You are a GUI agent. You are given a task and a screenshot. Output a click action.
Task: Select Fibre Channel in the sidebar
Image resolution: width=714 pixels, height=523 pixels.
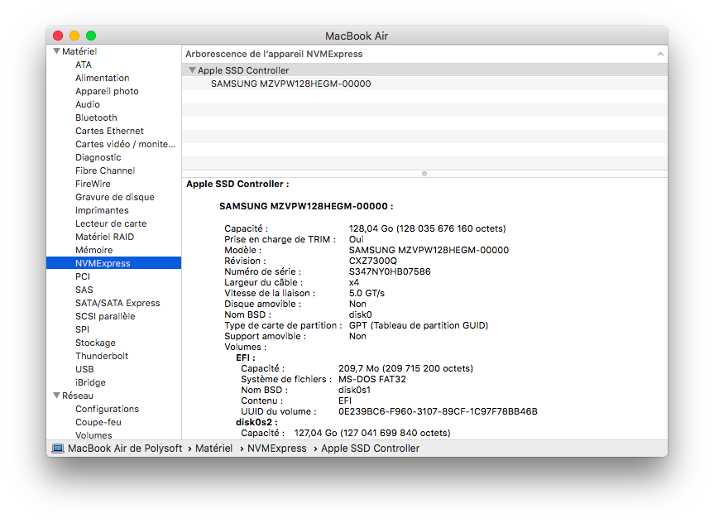(105, 170)
